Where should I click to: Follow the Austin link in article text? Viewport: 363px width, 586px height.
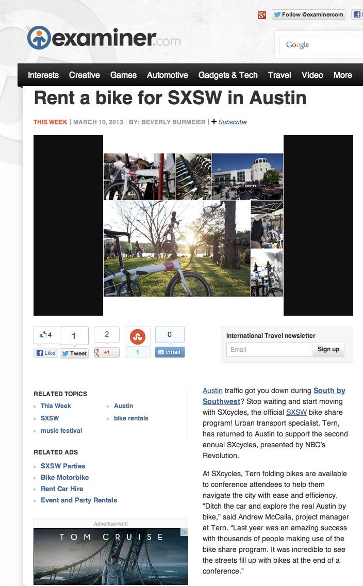[212, 390]
